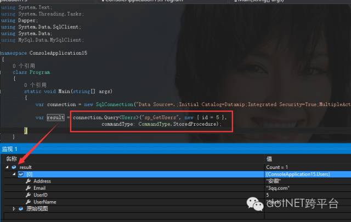Click the Main(string[] args) method signature
The width and height of the screenshot is (351, 222).
(x=86, y=91)
